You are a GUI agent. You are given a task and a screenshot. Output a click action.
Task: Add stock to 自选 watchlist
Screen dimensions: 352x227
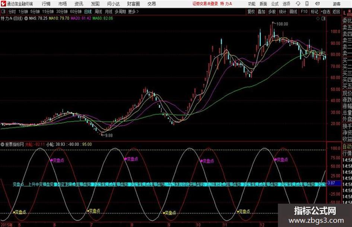[326, 12]
